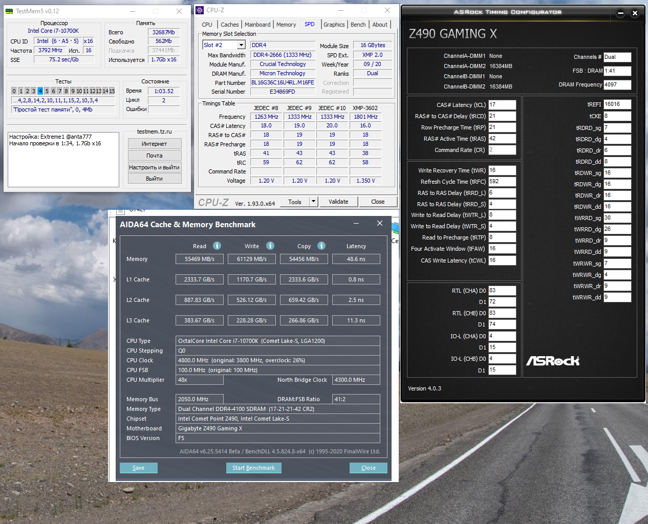Screen dimensions: 648x524
Task: Click the highlighted test number 4 in TestMem5
Action: (40, 91)
